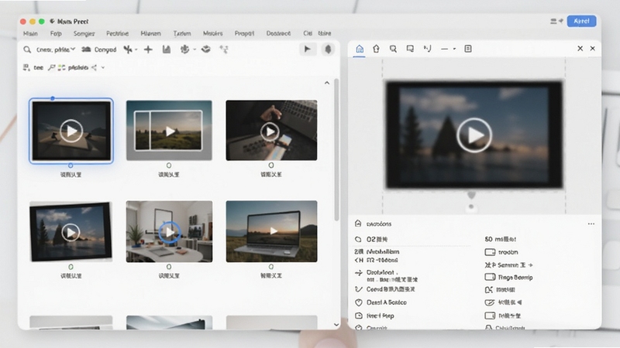Toggle the circle under the hand-on-laptop thumbnail
The width and height of the screenshot is (620, 348).
[271, 165]
